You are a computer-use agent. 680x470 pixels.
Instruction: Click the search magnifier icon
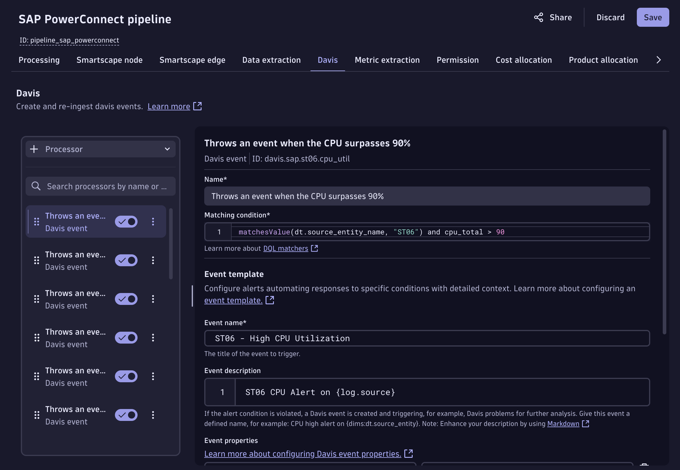click(36, 186)
